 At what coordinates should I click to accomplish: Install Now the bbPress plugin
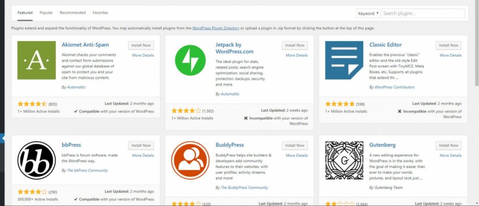pyautogui.click(x=141, y=146)
